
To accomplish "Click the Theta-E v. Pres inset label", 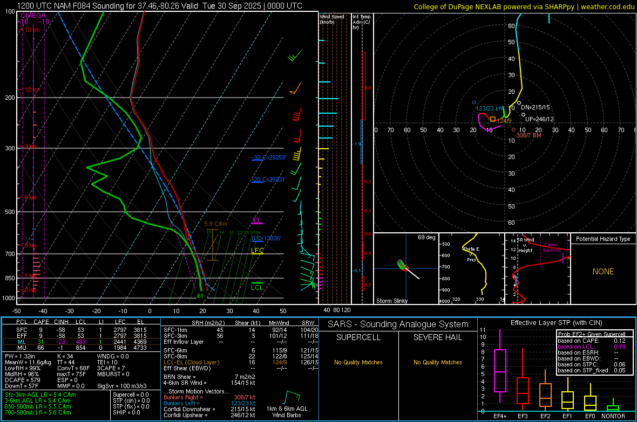I will [471, 254].
